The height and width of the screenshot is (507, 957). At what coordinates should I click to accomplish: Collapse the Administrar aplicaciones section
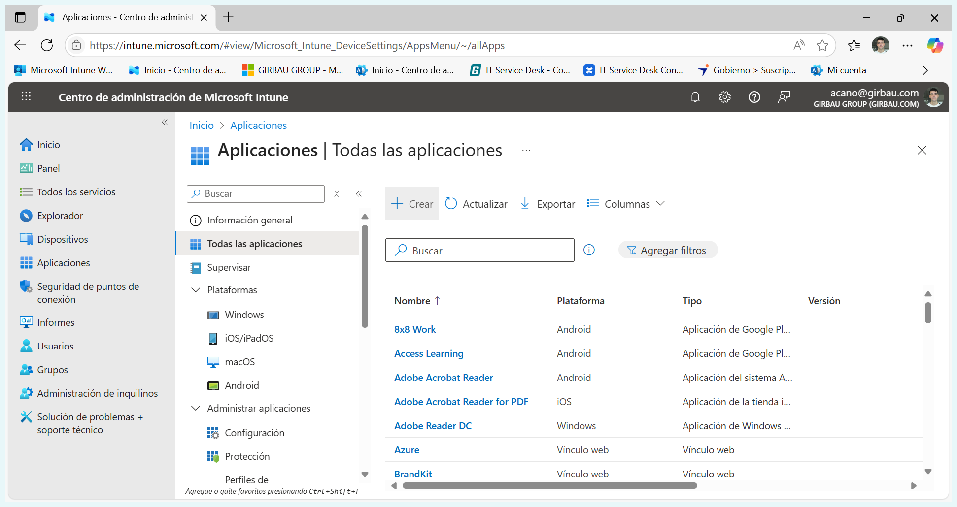(196, 408)
